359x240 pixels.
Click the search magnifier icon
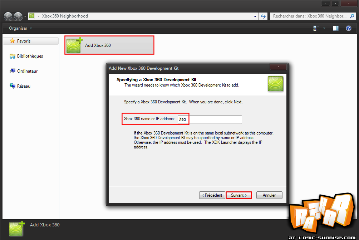352,16
